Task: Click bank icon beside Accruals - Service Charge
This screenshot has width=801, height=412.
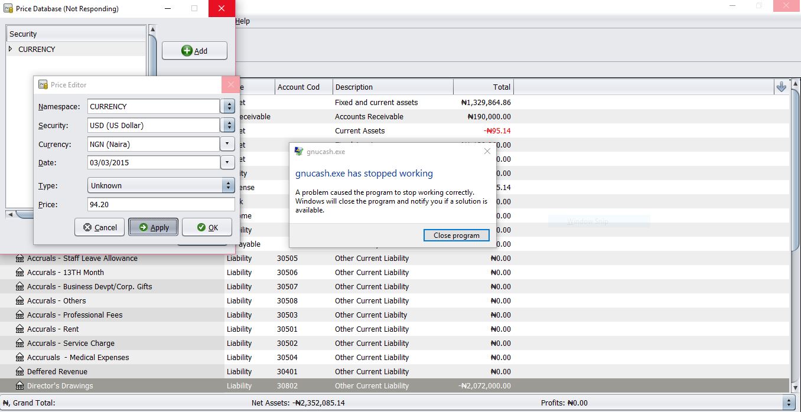Action: click(x=19, y=344)
